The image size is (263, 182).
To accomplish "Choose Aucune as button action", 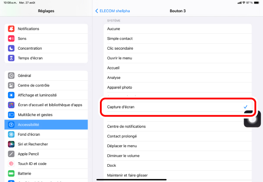I will [178, 29].
